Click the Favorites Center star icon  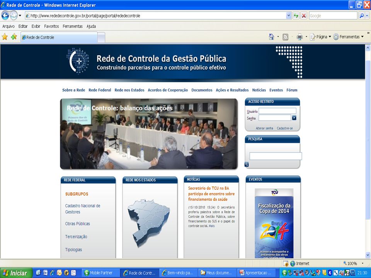click(5, 37)
